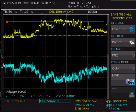
Task: Click the yellow trigger time marker at top of grid
Action: (42, 14)
